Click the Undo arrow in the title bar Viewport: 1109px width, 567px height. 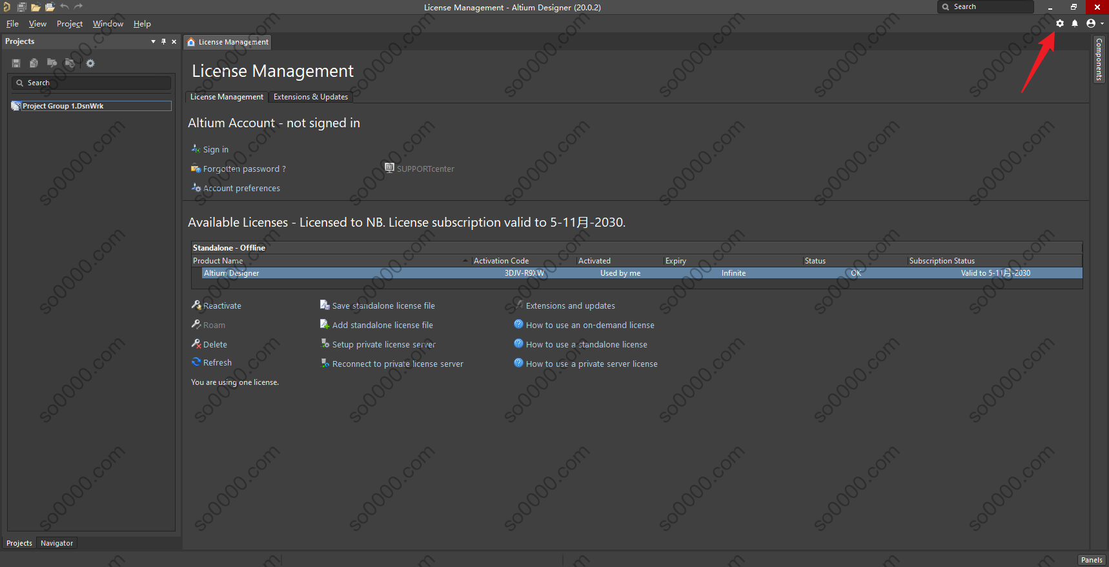pos(65,7)
